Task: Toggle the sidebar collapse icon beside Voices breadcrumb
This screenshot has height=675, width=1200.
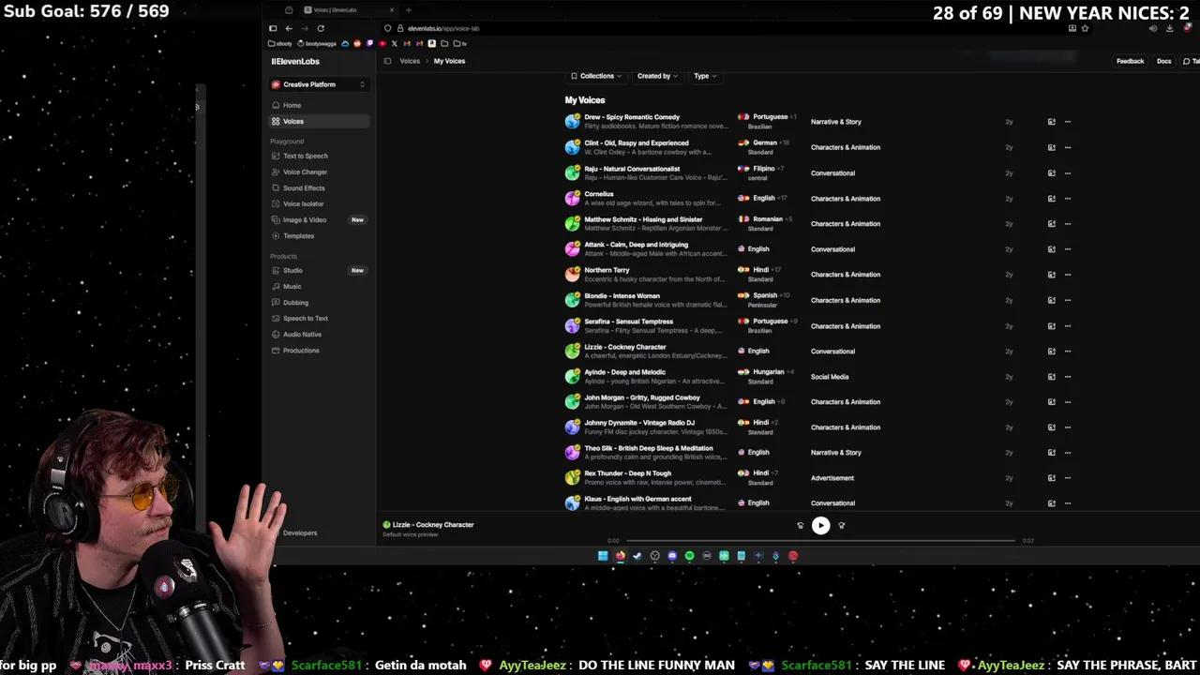Action: [x=387, y=61]
